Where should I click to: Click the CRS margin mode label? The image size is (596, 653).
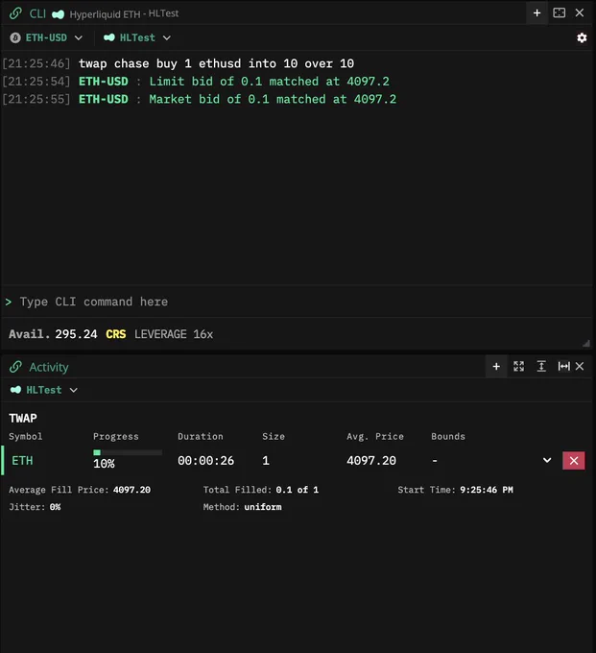tap(116, 334)
